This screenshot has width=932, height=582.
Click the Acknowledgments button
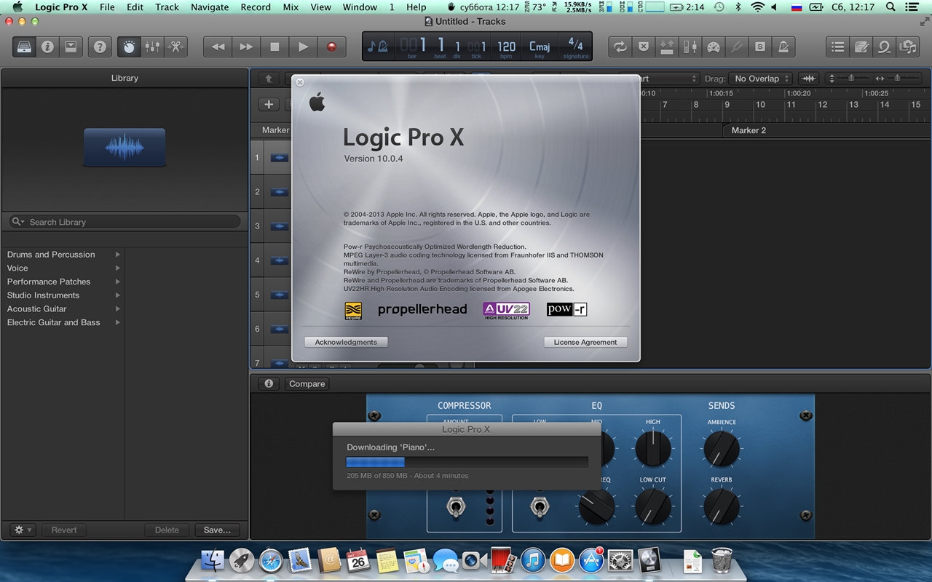tap(346, 342)
